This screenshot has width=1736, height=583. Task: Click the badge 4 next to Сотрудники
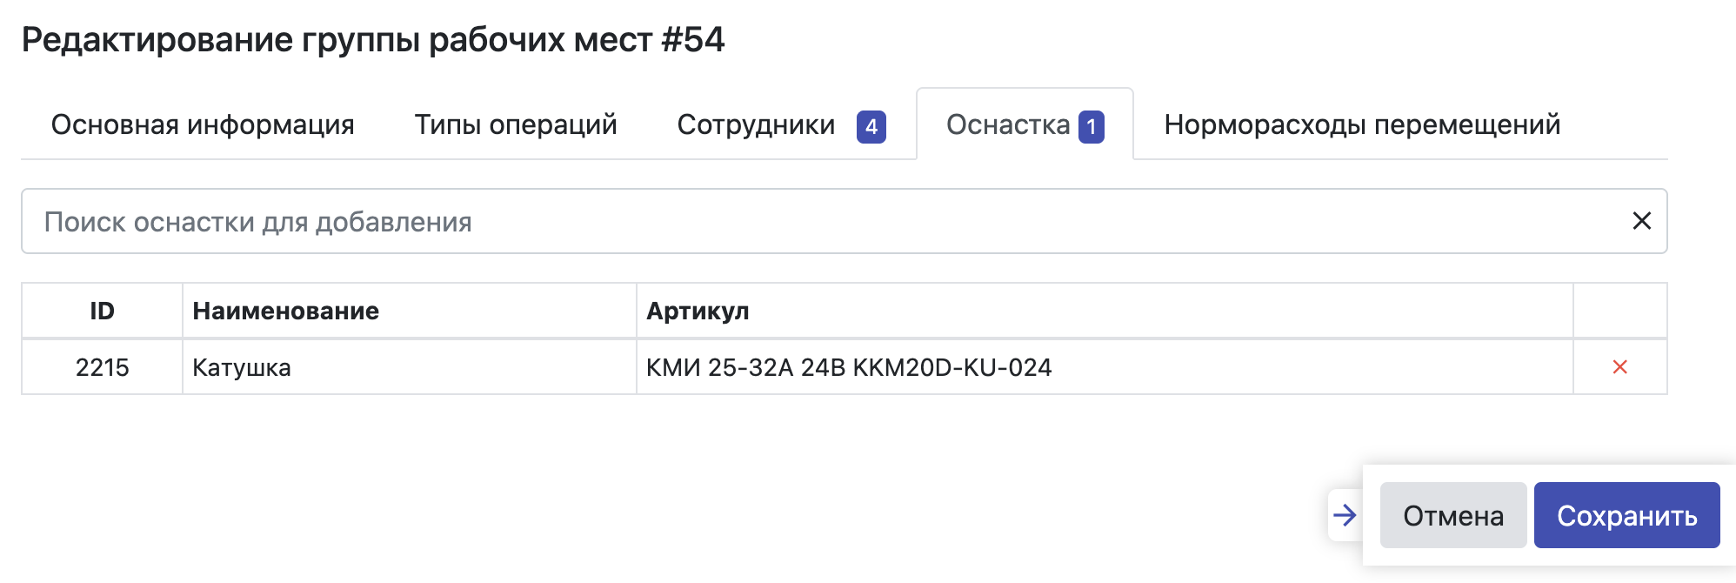[x=871, y=126]
